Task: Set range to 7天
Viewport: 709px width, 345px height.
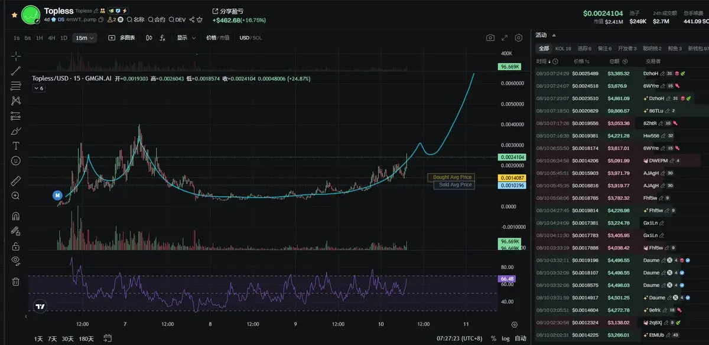Action: point(53,339)
